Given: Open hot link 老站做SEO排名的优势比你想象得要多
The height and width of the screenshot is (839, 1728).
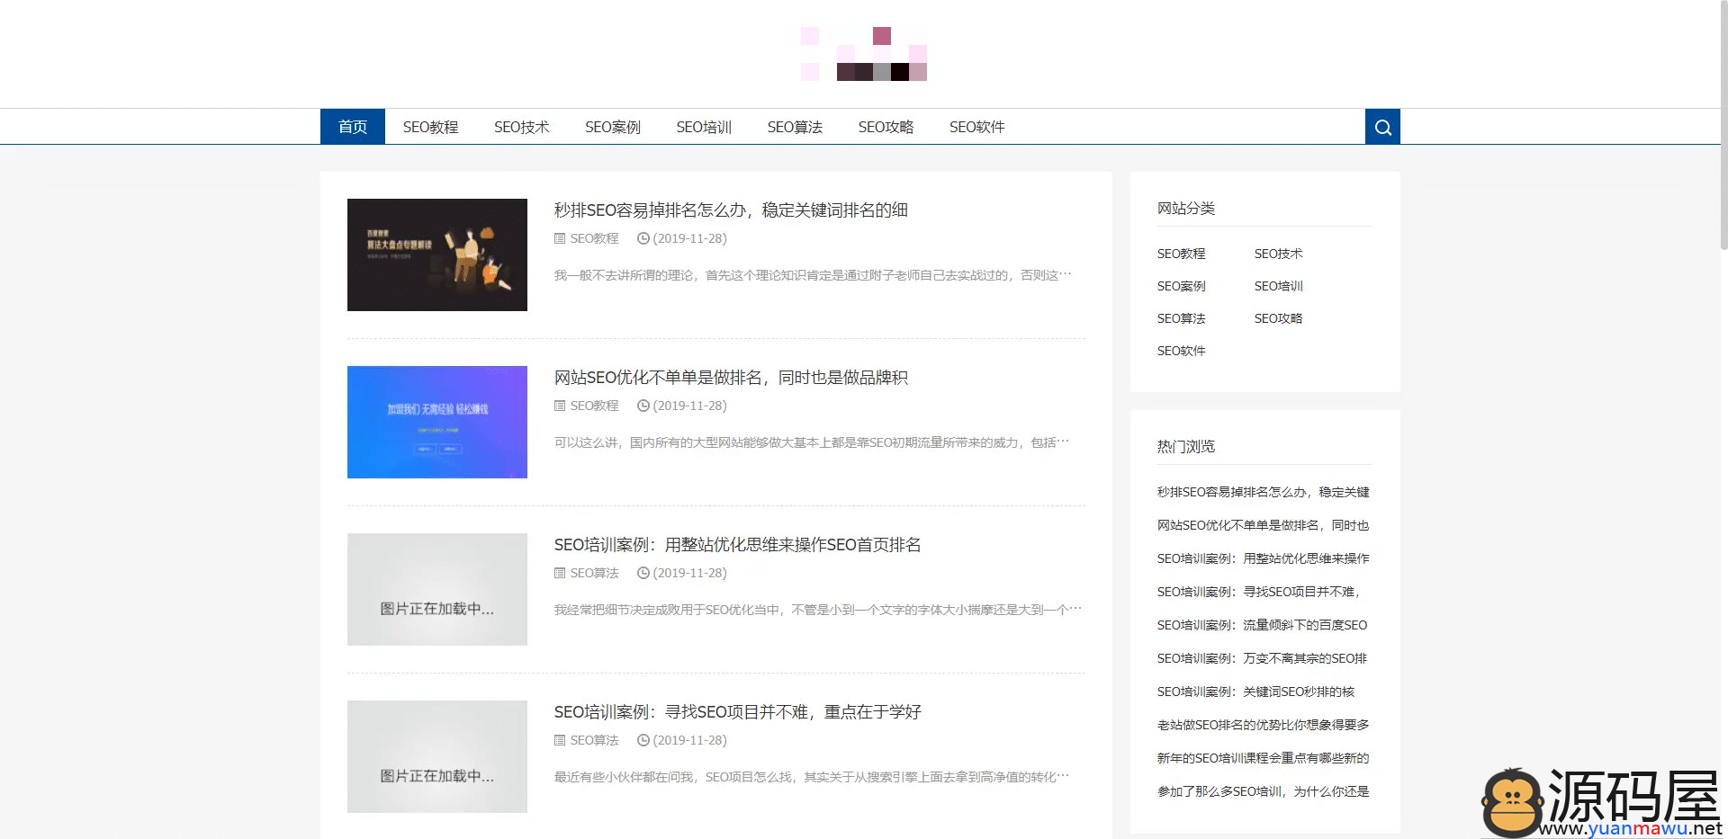Looking at the screenshot, I should point(1263,725).
